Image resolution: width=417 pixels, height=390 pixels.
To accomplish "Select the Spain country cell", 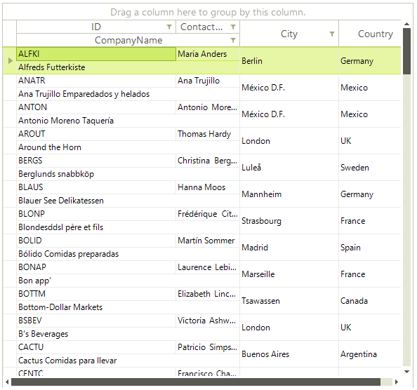I will click(x=370, y=248).
